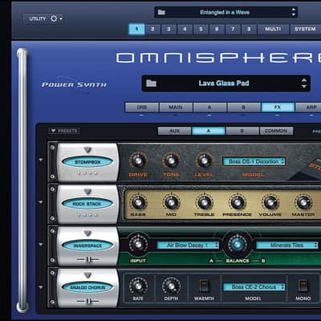Open the SYSTEM page
321x321 pixels.
[305, 29]
